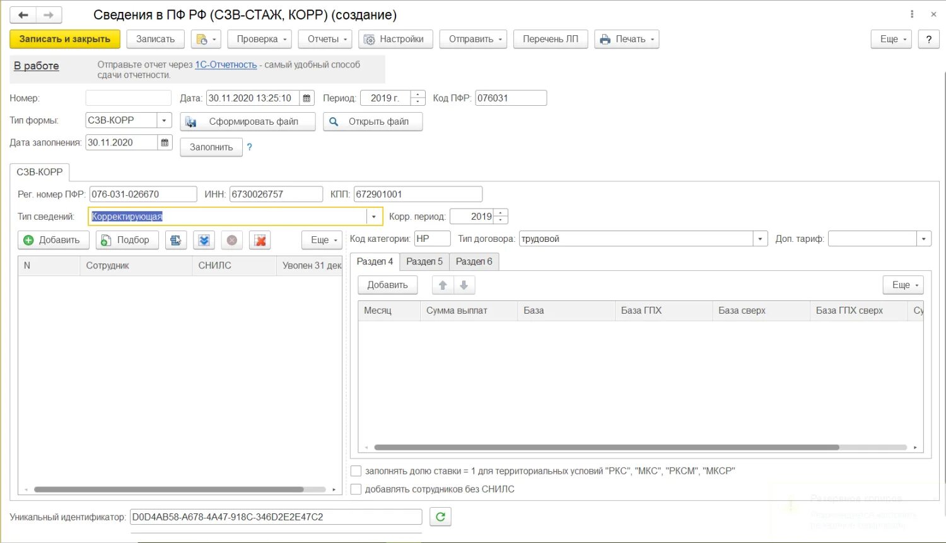Screen dimensions: 946x543
Task: Move row down in Раздел 4
Action: [x=464, y=285]
